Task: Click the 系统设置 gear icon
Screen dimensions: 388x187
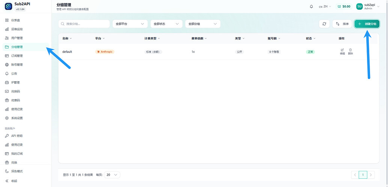Action: pos(7,118)
